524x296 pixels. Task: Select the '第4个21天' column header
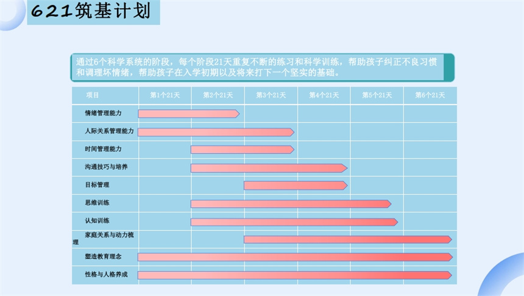324,95
